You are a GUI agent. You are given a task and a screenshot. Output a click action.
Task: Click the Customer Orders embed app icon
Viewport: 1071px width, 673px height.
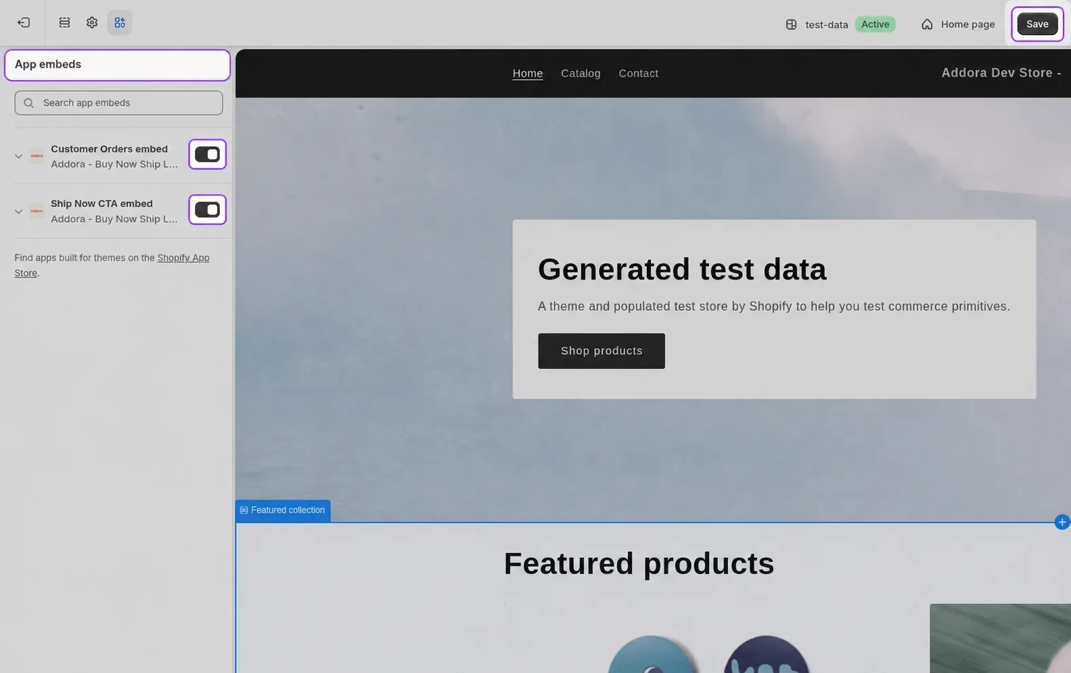37,156
